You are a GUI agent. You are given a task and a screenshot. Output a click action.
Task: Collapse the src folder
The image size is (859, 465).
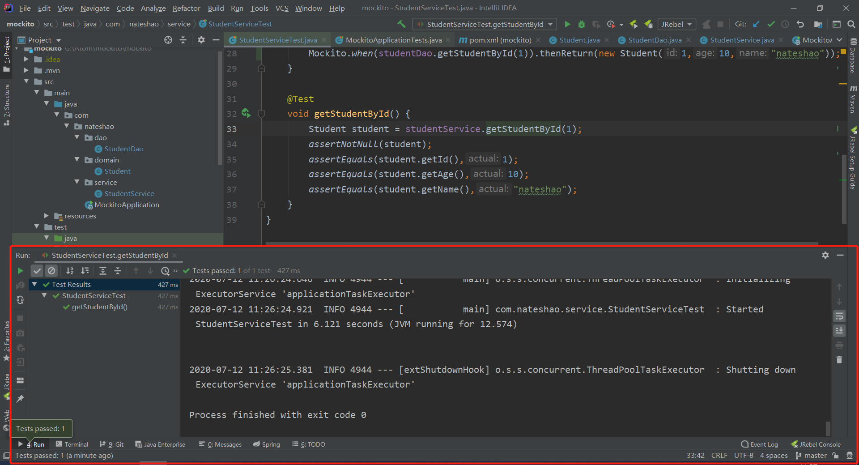coord(26,81)
